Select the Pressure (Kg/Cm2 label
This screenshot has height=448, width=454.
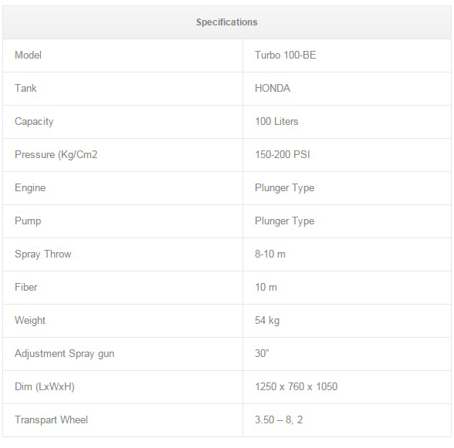[56, 155]
